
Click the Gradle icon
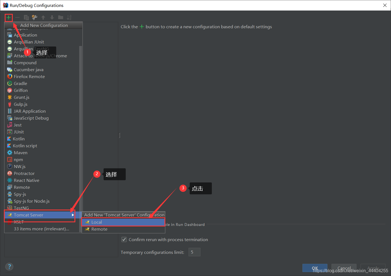pyautogui.click(x=10, y=83)
